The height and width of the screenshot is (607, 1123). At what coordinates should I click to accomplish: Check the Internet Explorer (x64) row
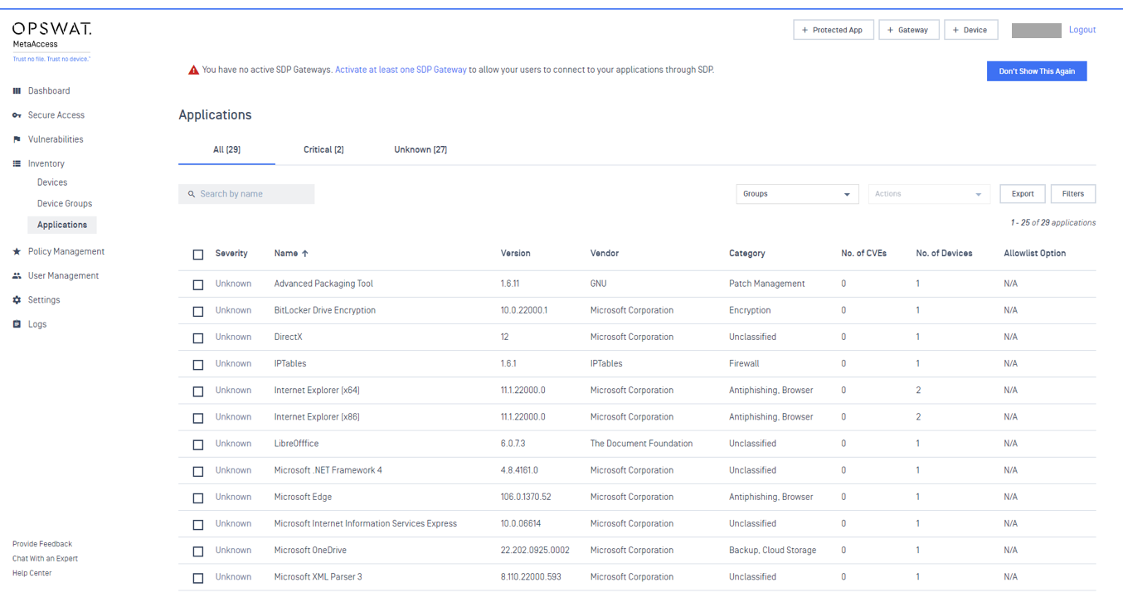[198, 391]
